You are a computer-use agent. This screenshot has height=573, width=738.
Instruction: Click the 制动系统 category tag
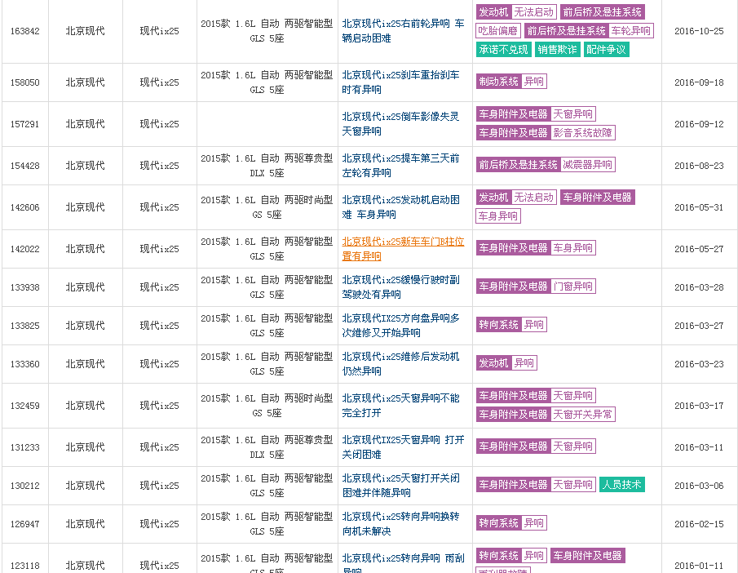click(498, 82)
